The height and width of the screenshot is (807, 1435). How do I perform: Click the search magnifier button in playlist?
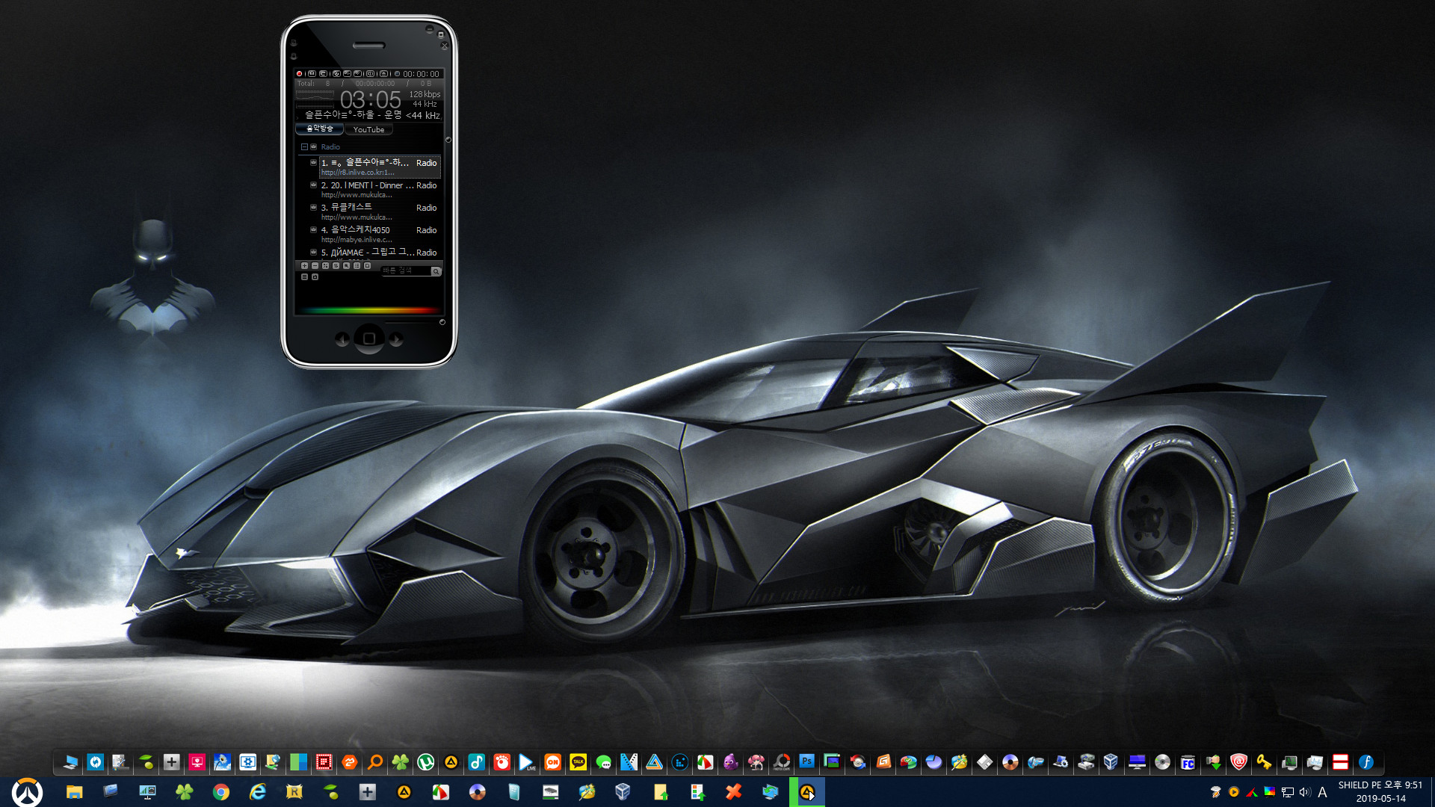(436, 271)
